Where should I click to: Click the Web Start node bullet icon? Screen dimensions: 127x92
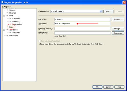click(10, 32)
